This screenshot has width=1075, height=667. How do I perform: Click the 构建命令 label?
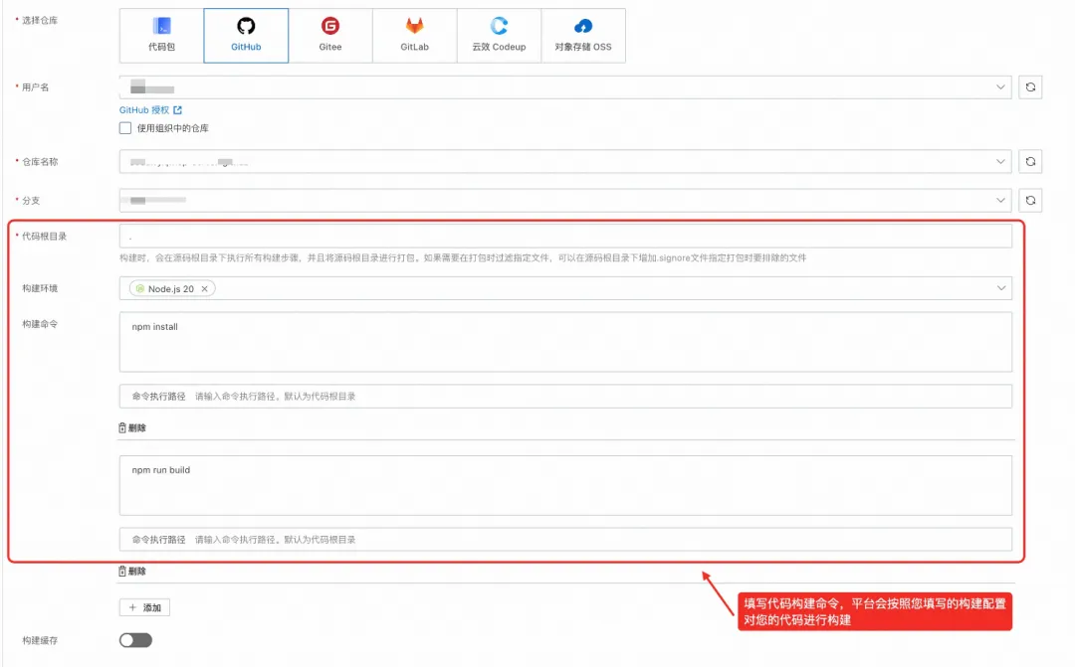pyautogui.click(x=40, y=324)
